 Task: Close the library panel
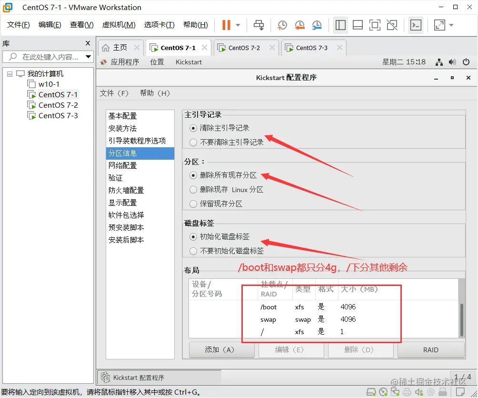[x=88, y=43]
